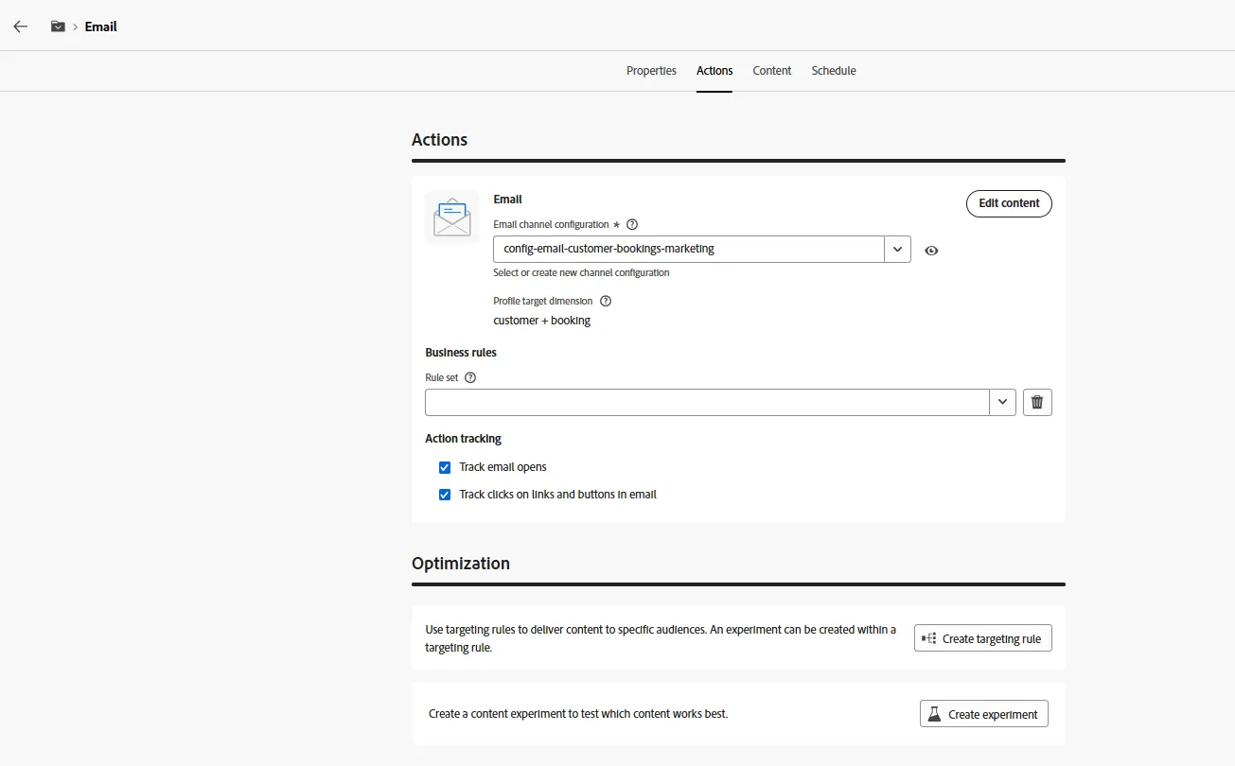Expand the Rule set dropdown arrow
1235x766 pixels.
1003,402
